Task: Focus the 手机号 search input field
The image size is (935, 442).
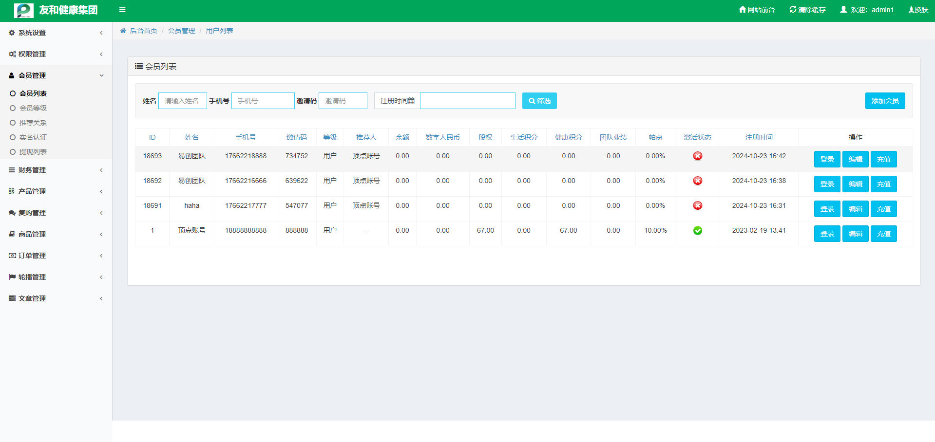Action: tap(263, 101)
